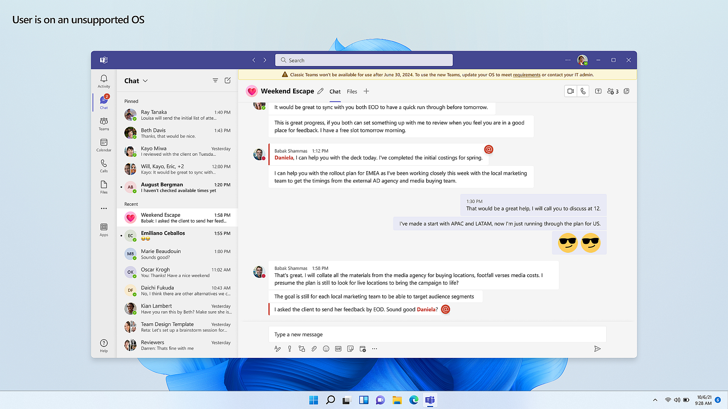
Task: Open the emoji picker
Action: (x=326, y=349)
